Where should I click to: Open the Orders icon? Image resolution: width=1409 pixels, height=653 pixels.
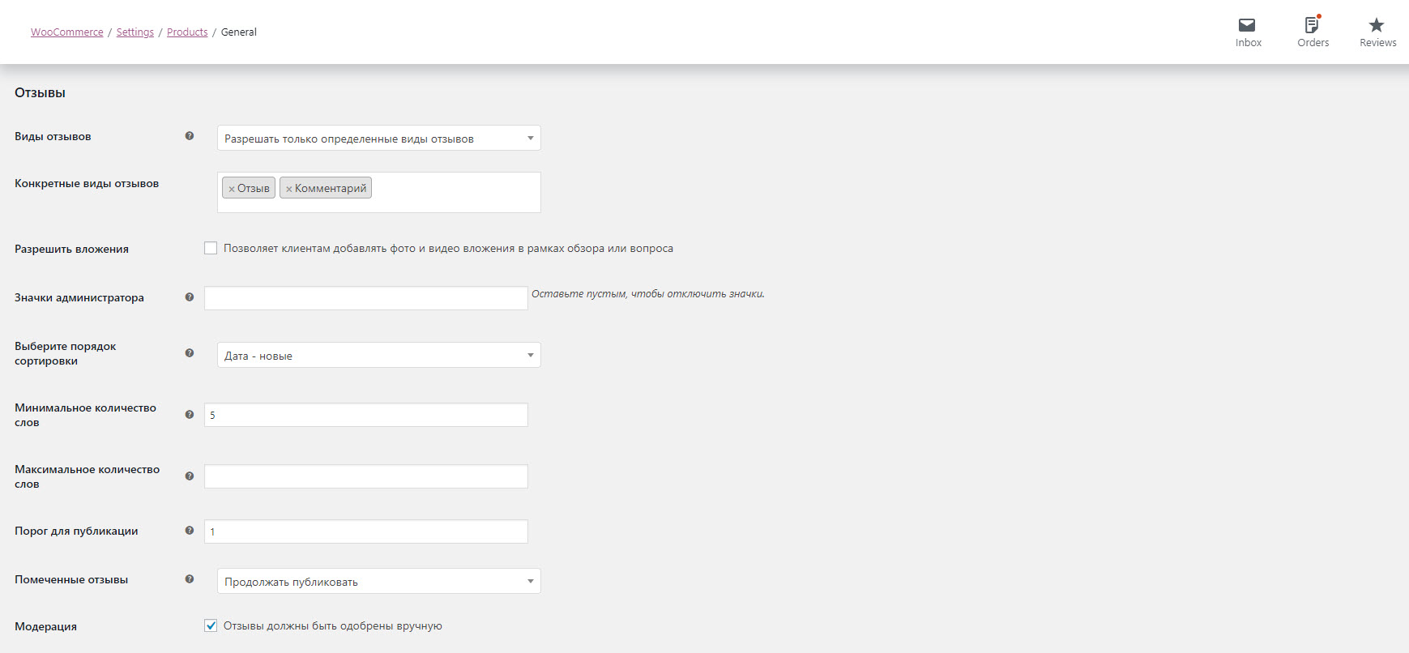point(1313,32)
